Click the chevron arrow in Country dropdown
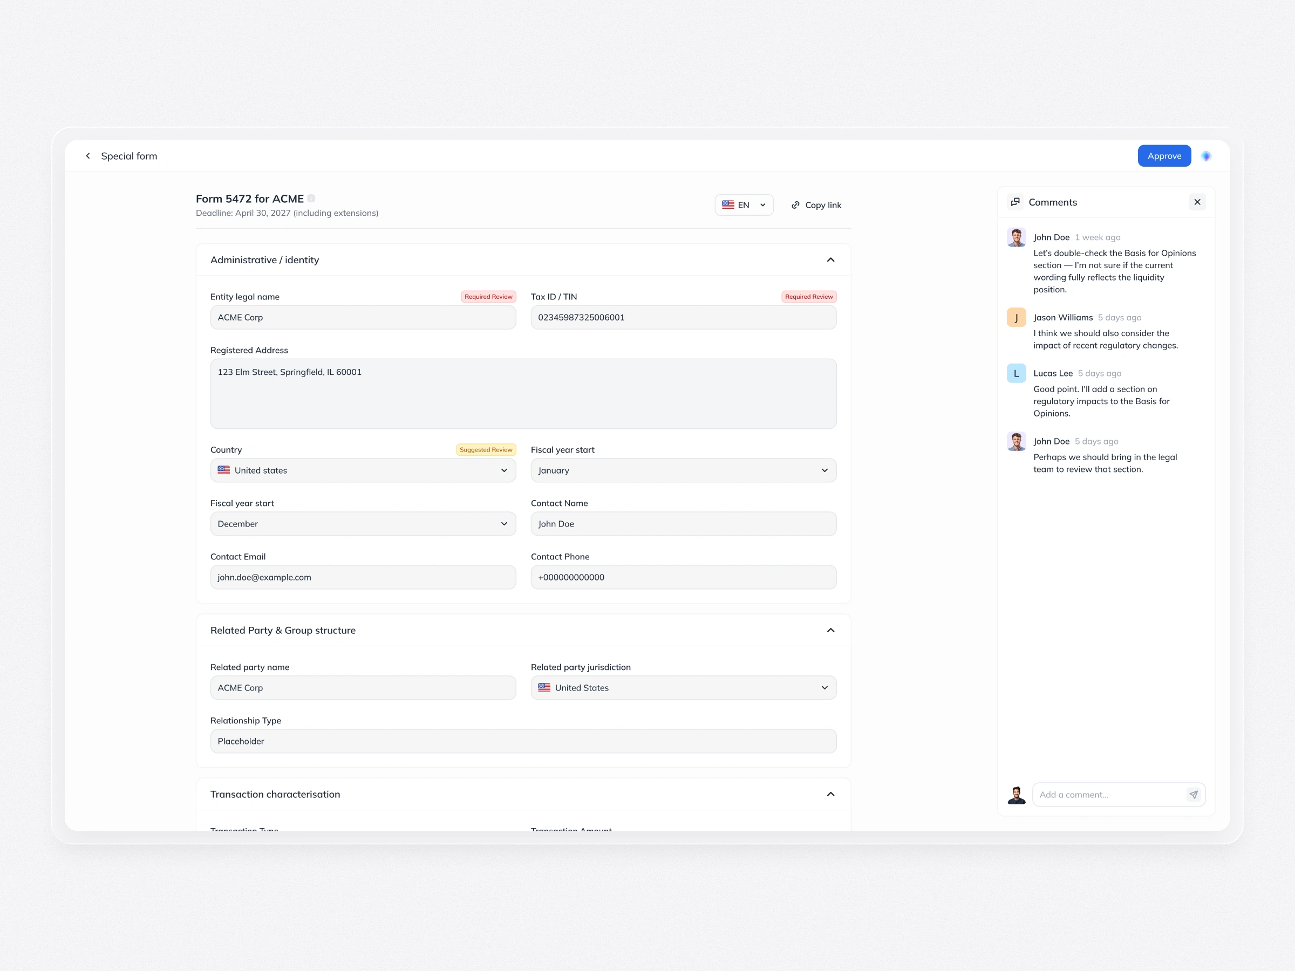This screenshot has height=971, width=1295. (x=504, y=470)
